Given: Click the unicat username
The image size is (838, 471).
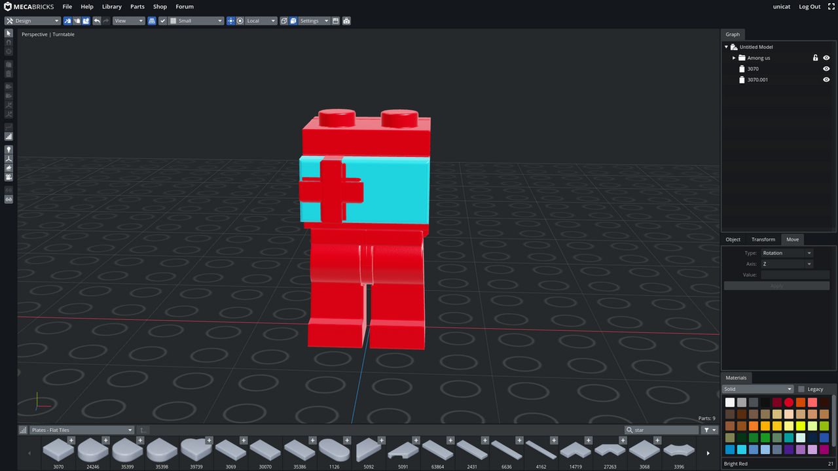Looking at the screenshot, I should pyautogui.click(x=782, y=7).
